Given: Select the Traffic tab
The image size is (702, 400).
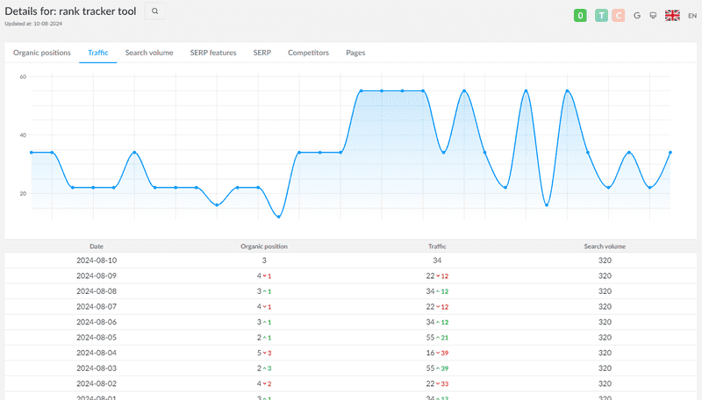Looking at the screenshot, I should pyautogui.click(x=98, y=53).
